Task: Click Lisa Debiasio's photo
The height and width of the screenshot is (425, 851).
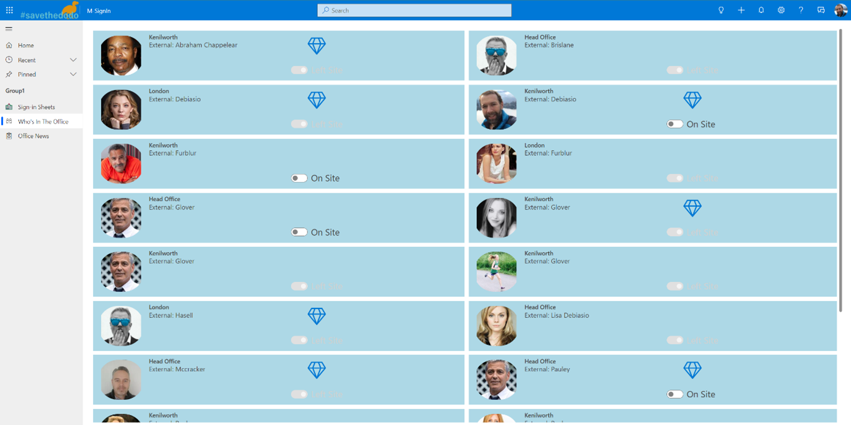Action: click(x=497, y=326)
